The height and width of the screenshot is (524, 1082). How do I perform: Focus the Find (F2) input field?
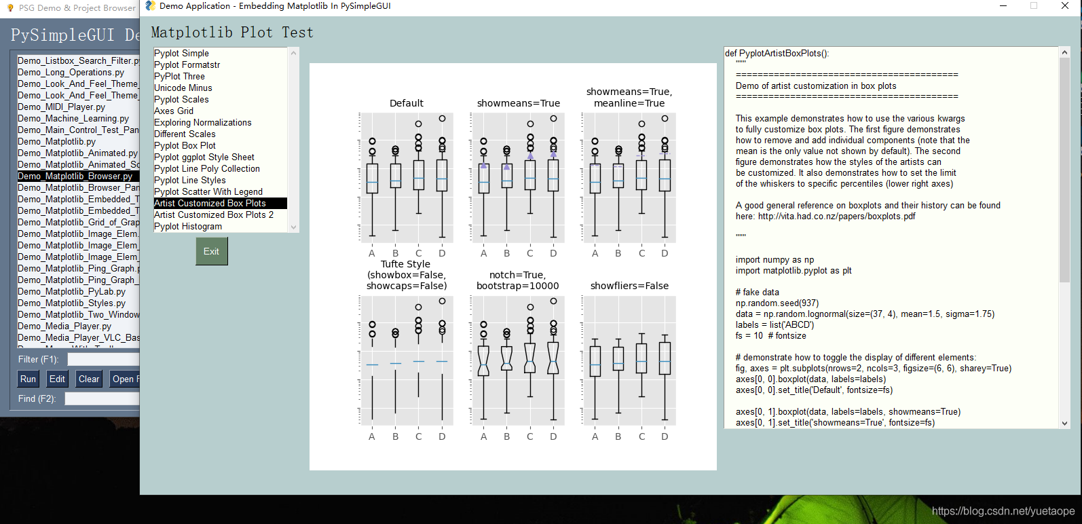[x=102, y=398]
